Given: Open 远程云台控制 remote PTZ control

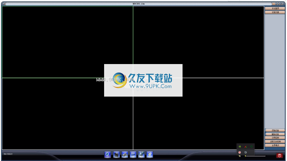Looking at the screenshot, I should pyautogui.click(x=275, y=142).
